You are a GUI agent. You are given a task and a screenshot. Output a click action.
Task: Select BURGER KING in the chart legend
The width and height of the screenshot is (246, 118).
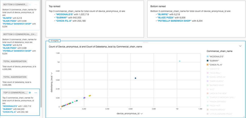[x=217, y=85]
